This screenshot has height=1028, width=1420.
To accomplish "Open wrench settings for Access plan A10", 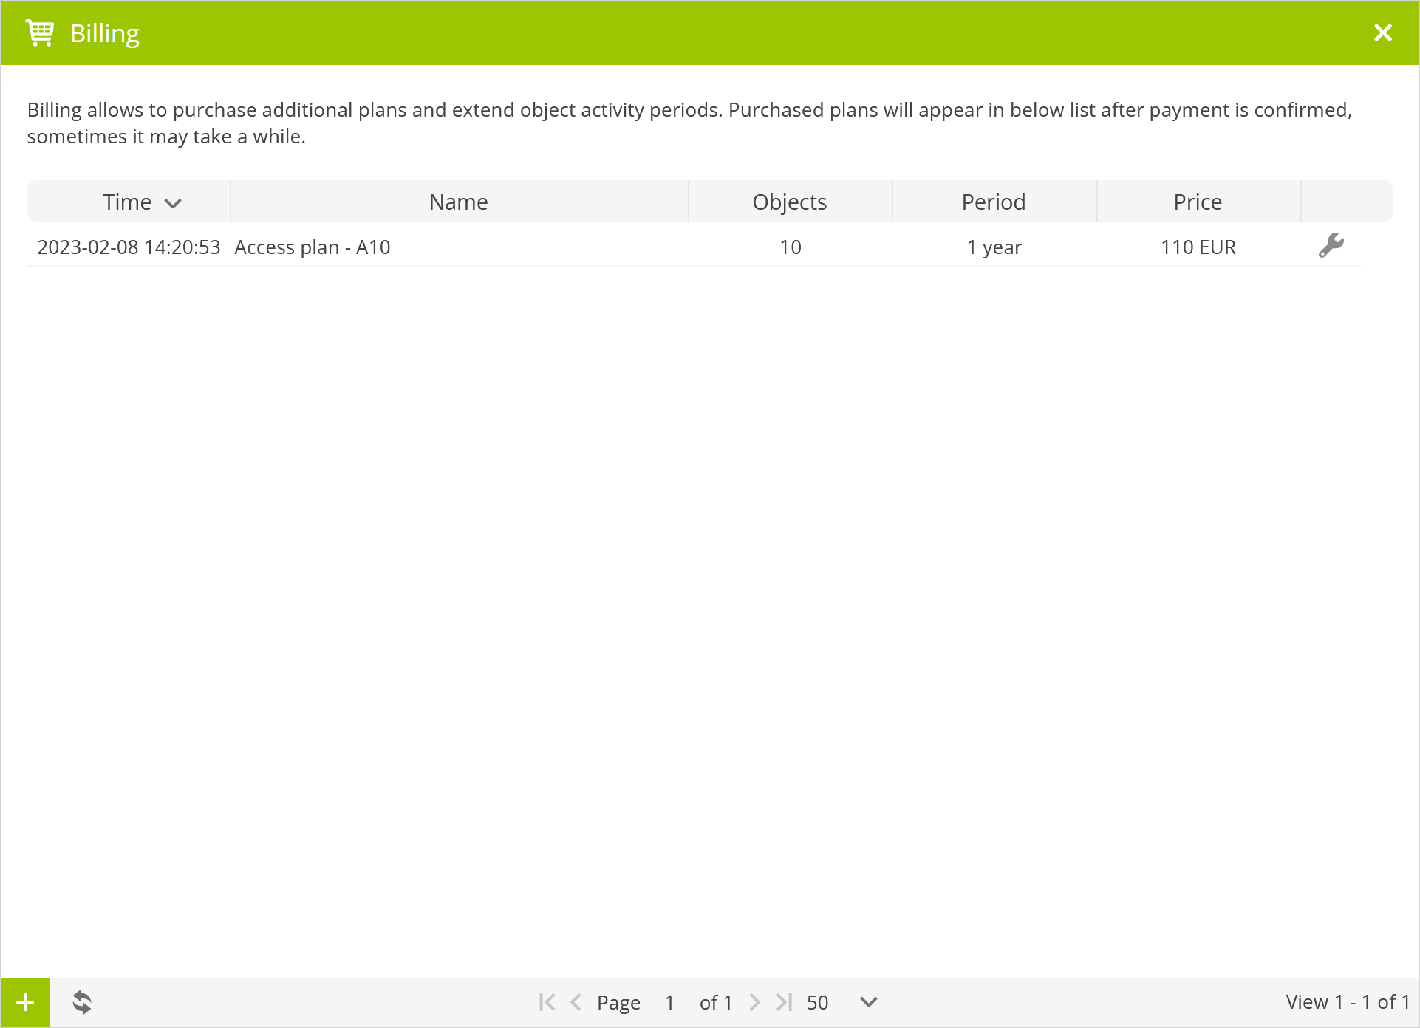I will [1331, 246].
